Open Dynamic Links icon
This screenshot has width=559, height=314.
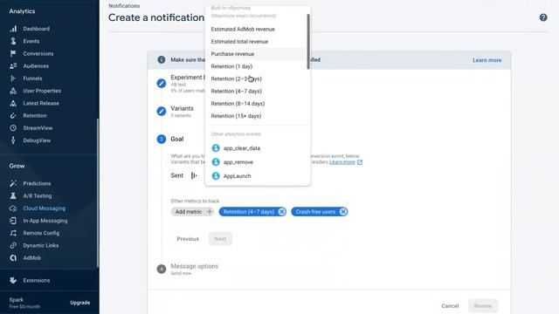pyautogui.click(x=13, y=246)
